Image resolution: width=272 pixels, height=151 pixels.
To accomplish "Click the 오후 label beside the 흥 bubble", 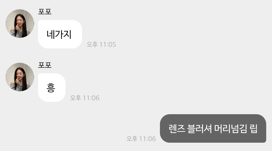I will coord(76,98).
